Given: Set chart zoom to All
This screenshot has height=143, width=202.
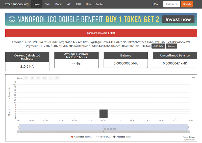Looking at the screenshot, I should pos(57,78).
